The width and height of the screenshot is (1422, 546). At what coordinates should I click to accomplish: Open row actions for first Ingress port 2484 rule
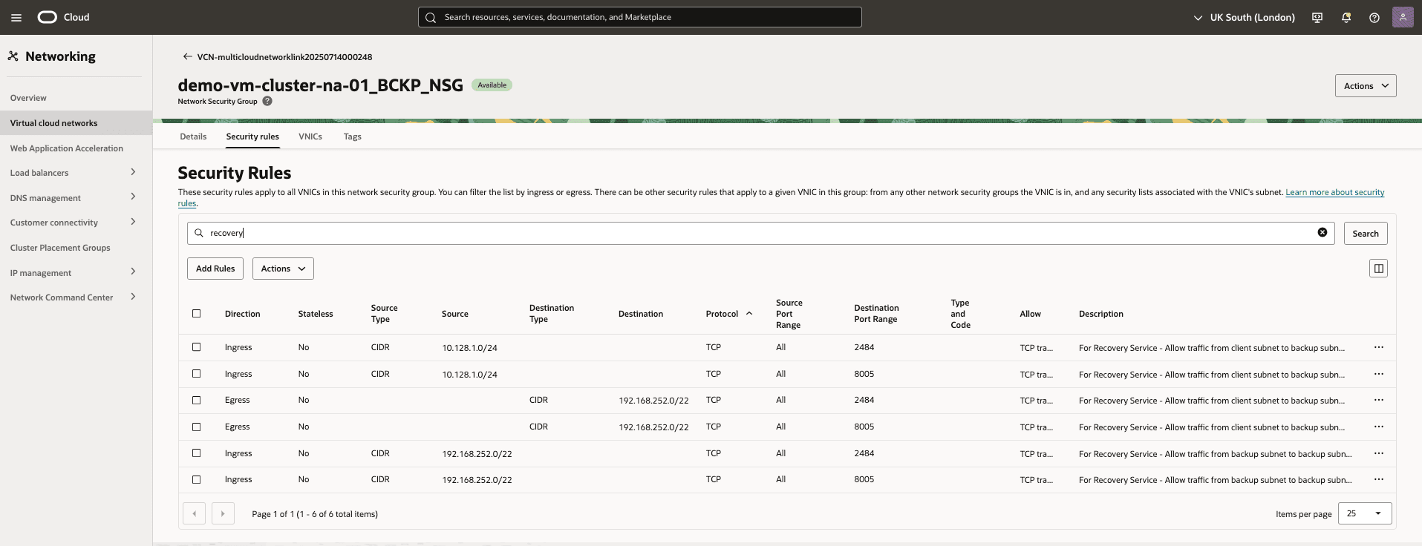(1379, 347)
